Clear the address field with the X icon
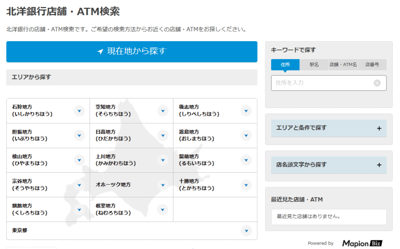Screen dimensions: 400x249 [x=377, y=83]
